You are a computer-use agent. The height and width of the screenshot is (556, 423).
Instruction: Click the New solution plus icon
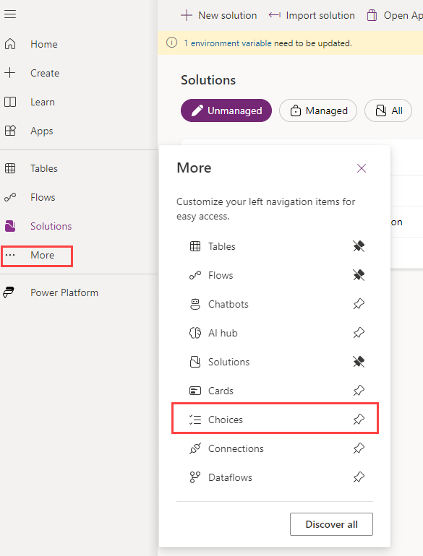click(187, 15)
